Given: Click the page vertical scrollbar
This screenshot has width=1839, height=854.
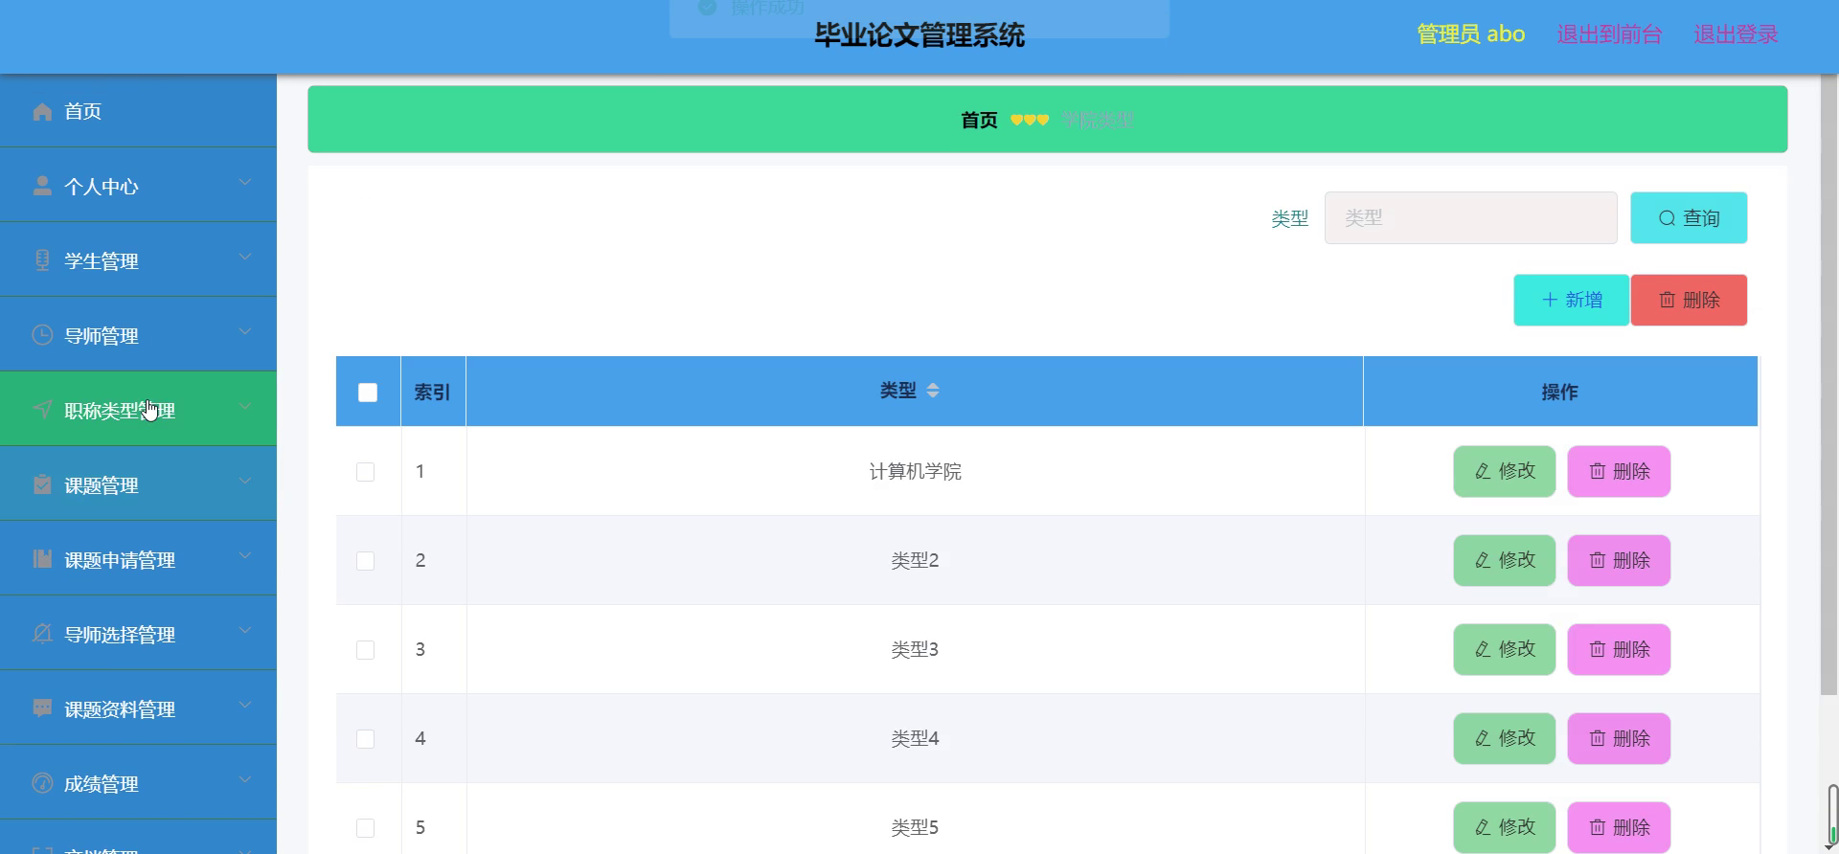Looking at the screenshot, I should pos(1828,383).
